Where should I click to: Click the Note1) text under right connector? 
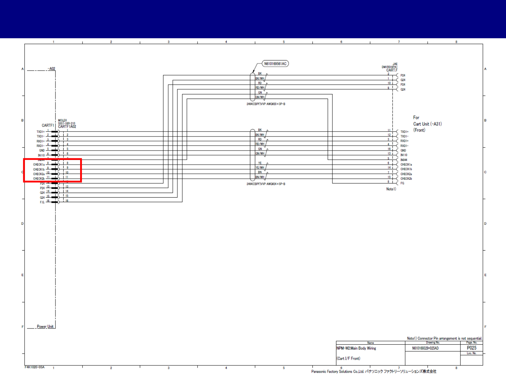tap(391, 189)
